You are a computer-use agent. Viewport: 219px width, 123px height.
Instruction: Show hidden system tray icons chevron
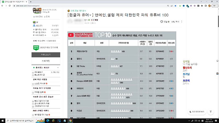click(189, 121)
